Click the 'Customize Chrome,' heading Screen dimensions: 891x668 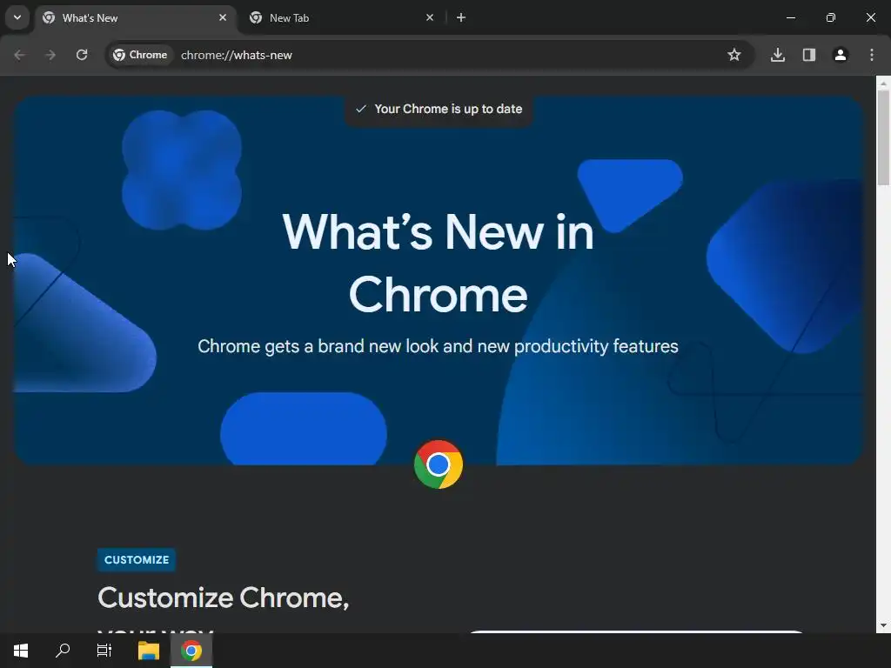coord(224,598)
